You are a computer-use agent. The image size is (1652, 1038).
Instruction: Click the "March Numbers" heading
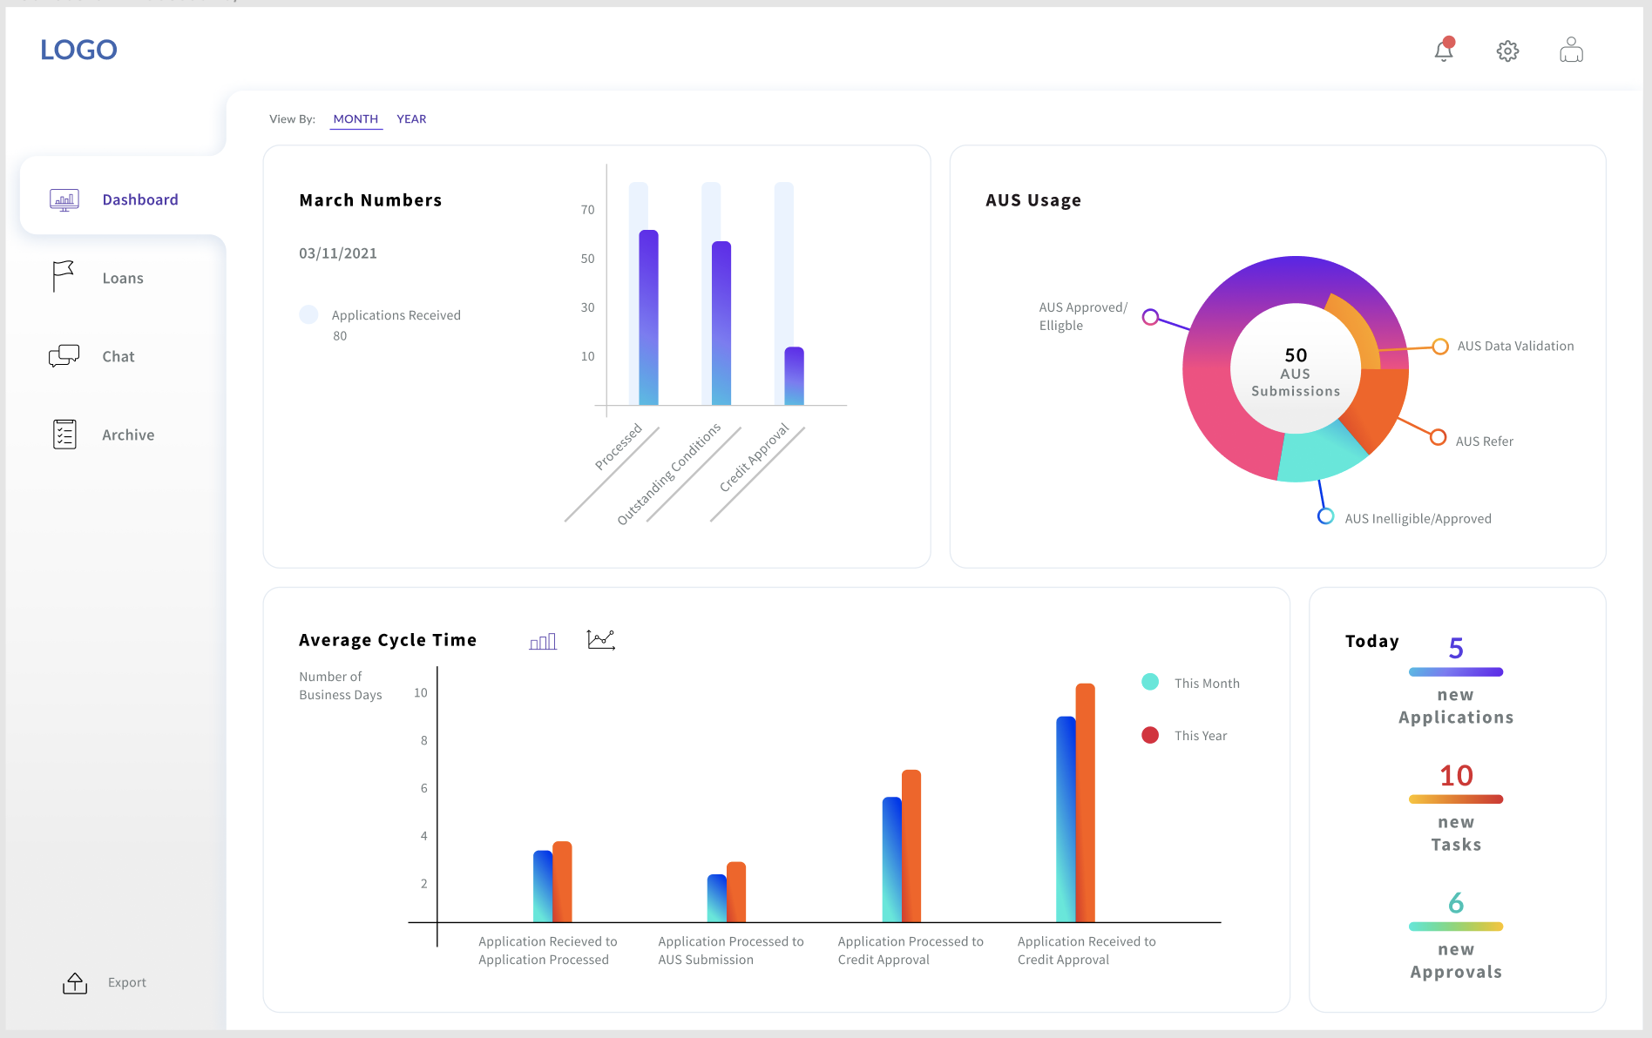click(x=370, y=200)
